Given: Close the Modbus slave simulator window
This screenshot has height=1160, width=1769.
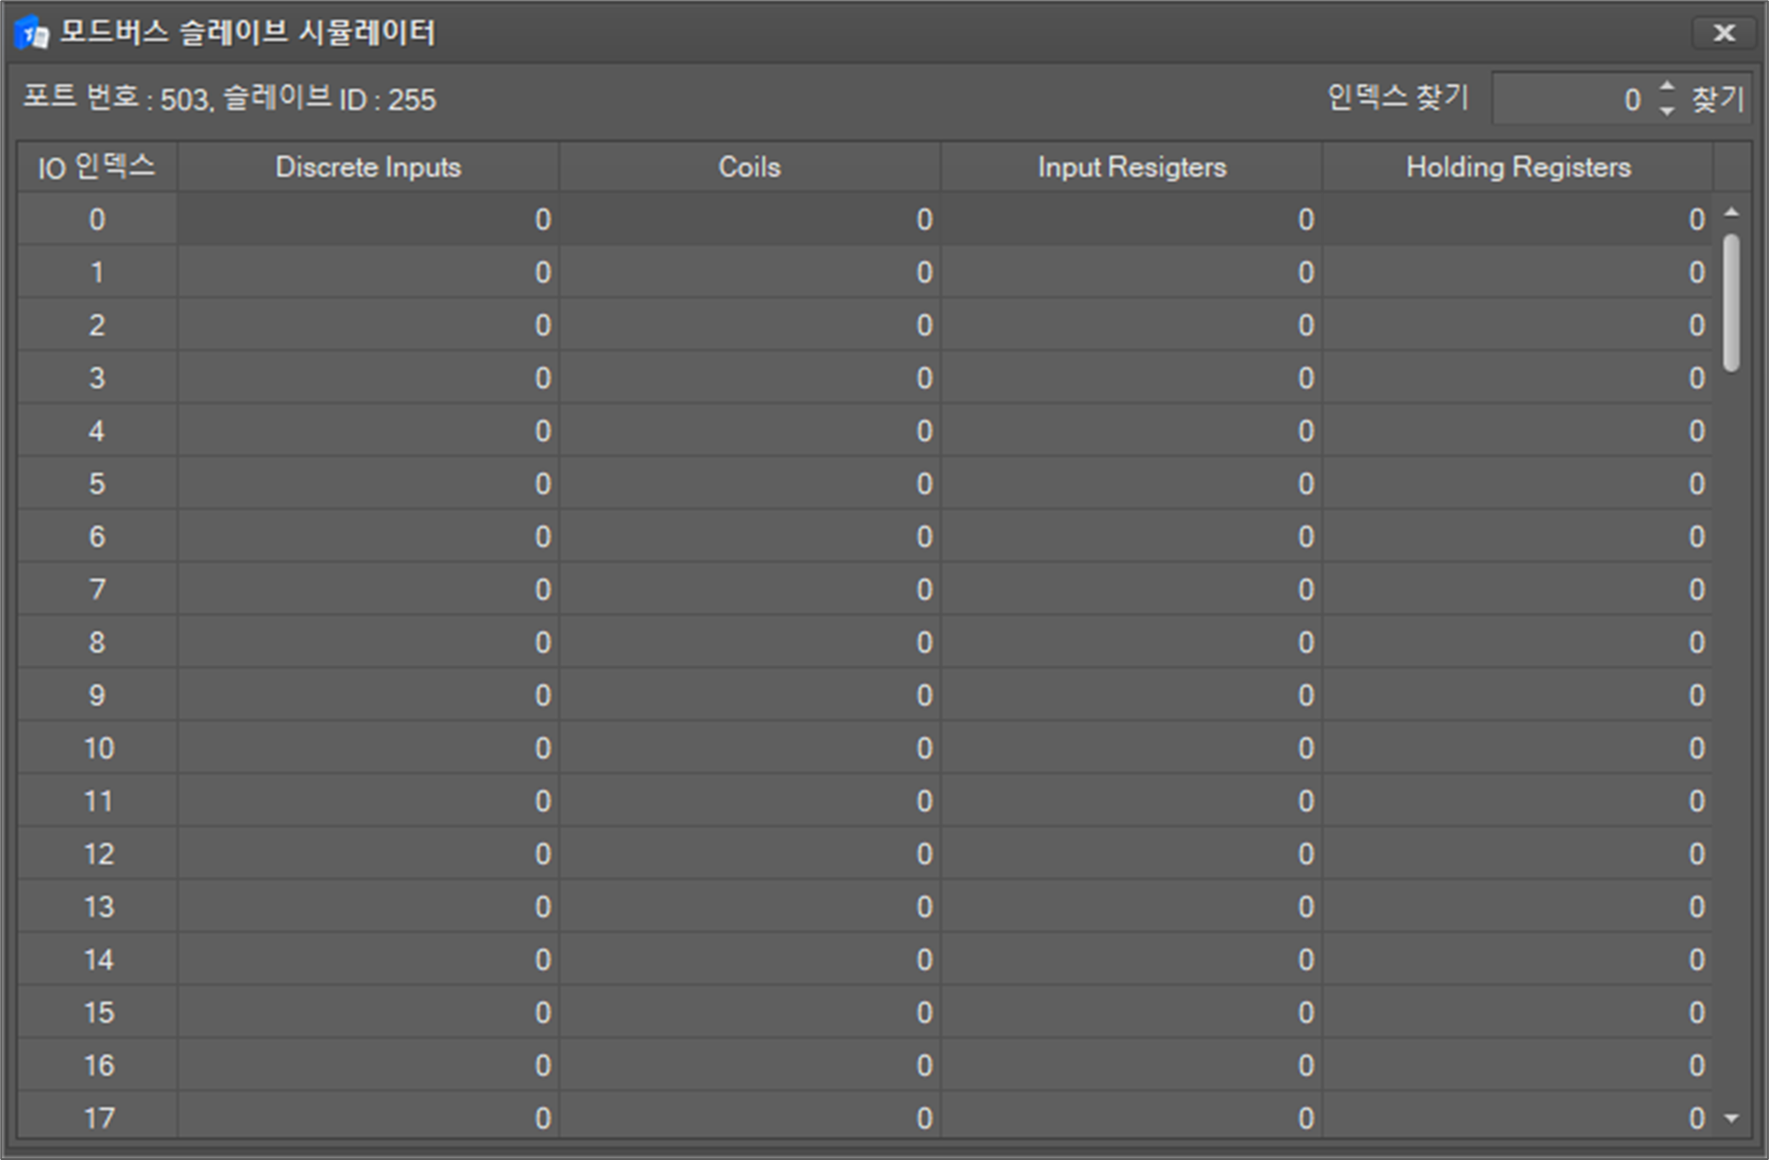Looking at the screenshot, I should [x=1723, y=34].
